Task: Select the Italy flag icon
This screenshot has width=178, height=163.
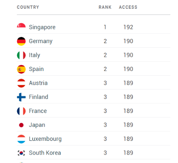Action: pos(21,55)
